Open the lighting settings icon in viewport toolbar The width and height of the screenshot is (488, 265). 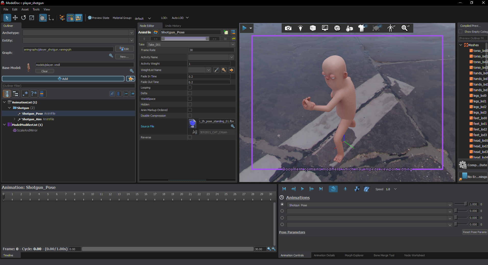point(300,28)
